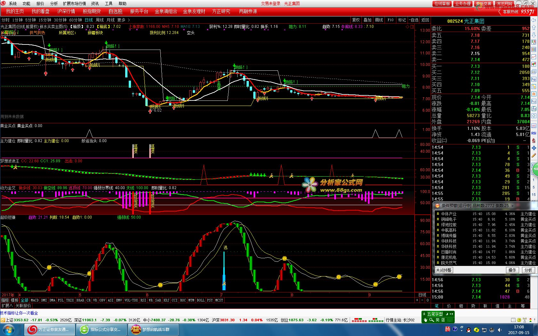Click the 分析 button in alert panel
Viewport: 538px width, 336px height.
[x=528, y=270]
